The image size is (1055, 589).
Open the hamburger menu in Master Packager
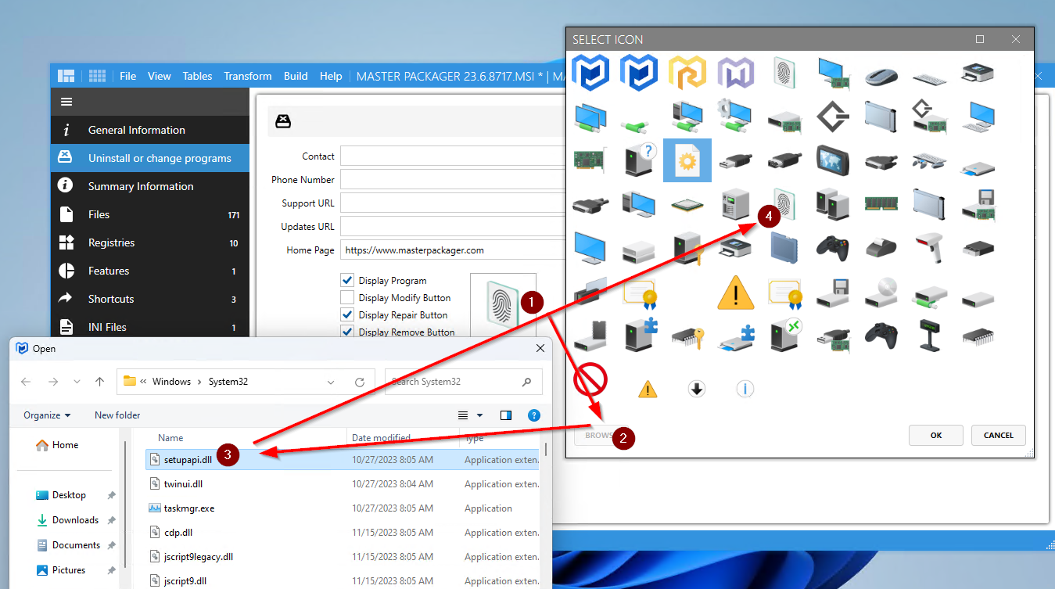[x=66, y=102]
